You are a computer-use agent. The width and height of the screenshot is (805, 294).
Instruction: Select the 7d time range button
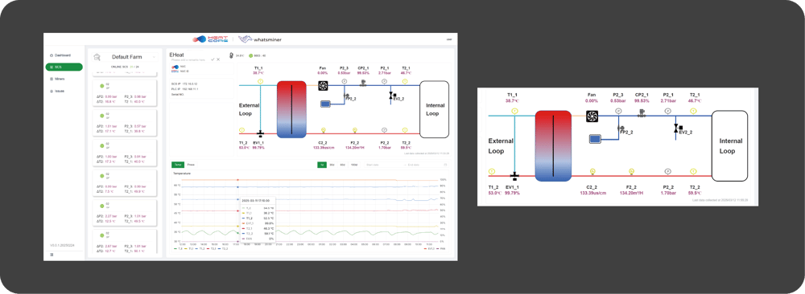(322, 165)
